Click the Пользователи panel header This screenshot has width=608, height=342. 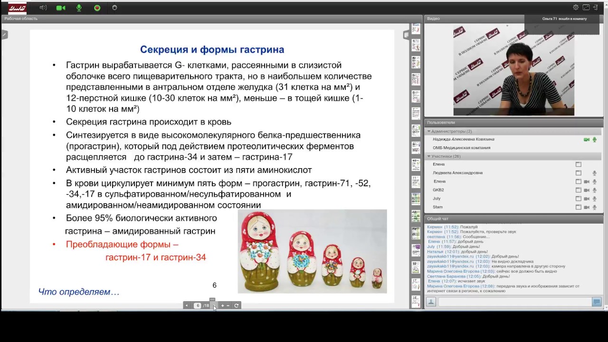(513, 123)
